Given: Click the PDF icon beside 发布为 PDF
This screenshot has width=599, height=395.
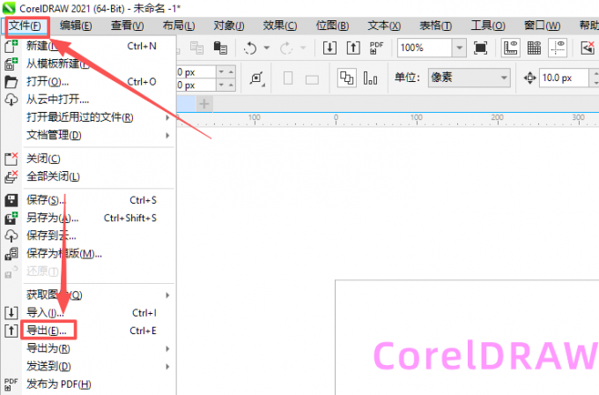Looking at the screenshot, I should click(11, 384).
